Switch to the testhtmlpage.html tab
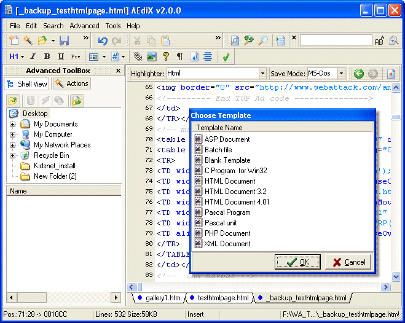Image resolution: width=405 pixels, height=323 pixels. point(219,298)
